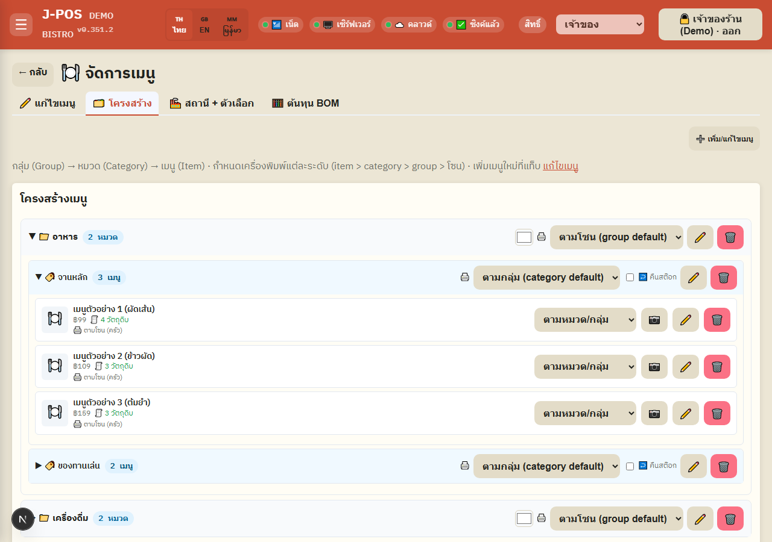Open camera for เมนูตัวอย่าง 1 (ผัดเส้น)
772x542 pixels.
[654, 320]
